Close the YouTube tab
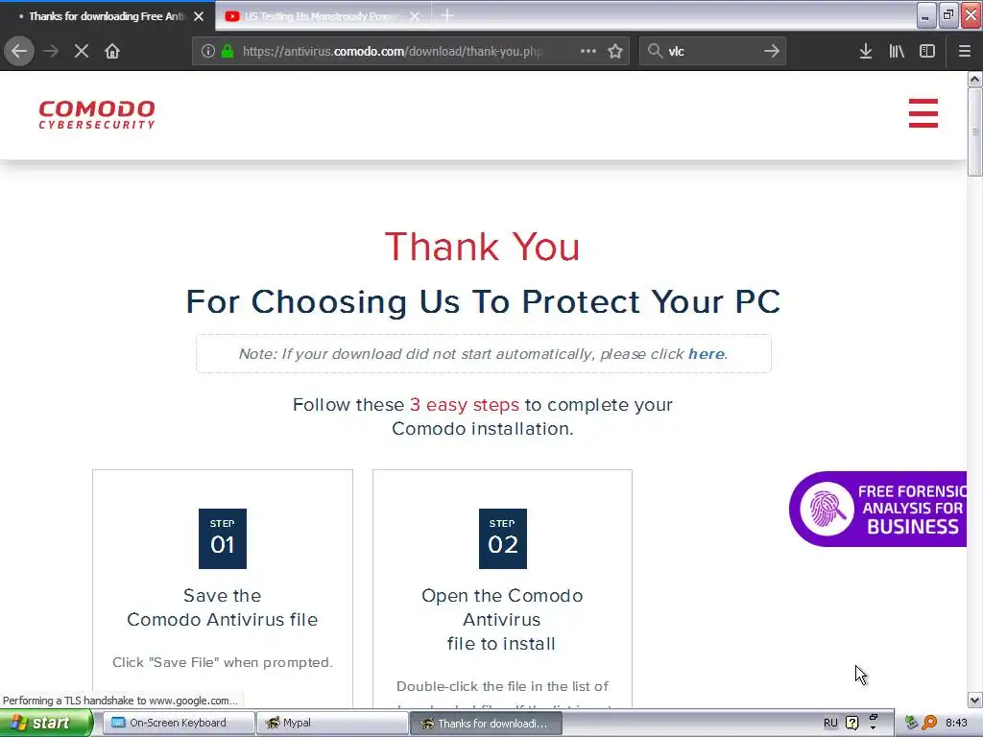 415,16
